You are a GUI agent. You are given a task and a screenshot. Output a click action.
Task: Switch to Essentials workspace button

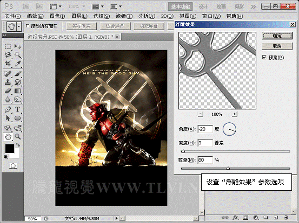181,6
